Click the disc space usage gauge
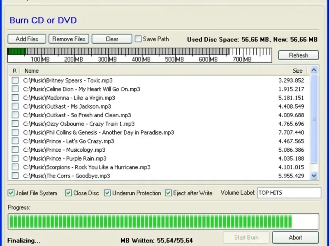 point(140,55)
